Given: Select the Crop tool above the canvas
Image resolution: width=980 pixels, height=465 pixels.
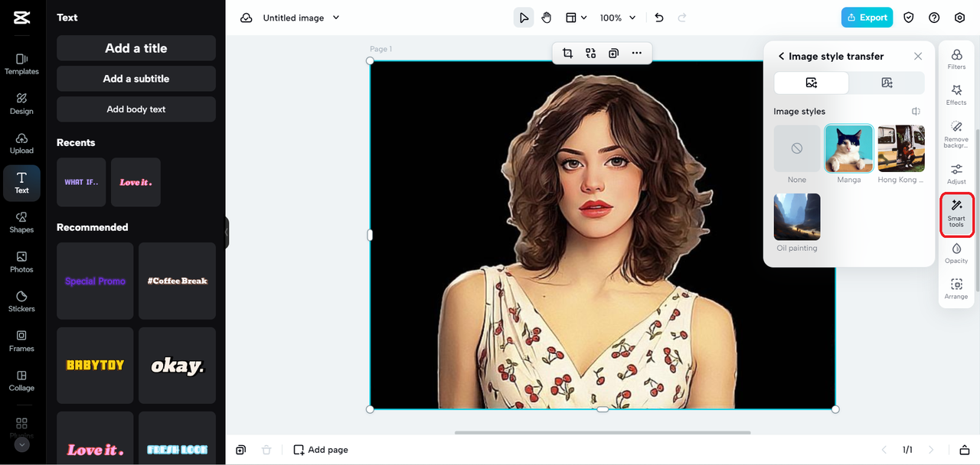Looking at the screenshot, I should pos(567,53).
